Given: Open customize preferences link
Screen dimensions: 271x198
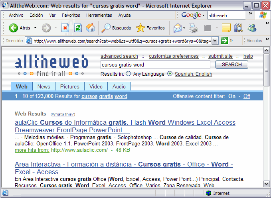Looking at the screenshot, I should click(174, 56).
